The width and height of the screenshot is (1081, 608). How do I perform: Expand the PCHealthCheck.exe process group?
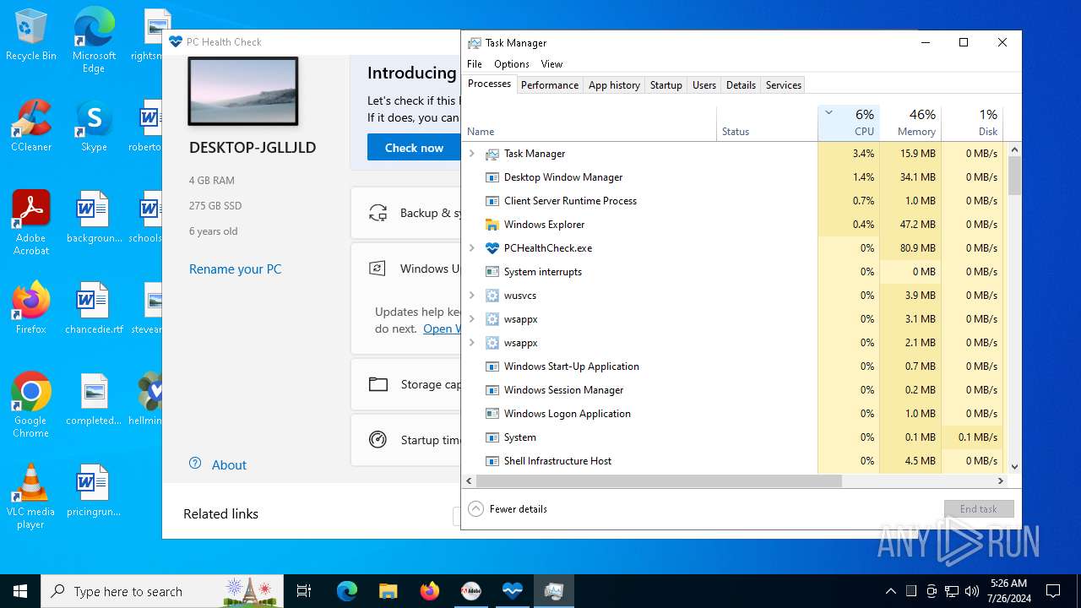pyautogui.click(x=472, y=248)
